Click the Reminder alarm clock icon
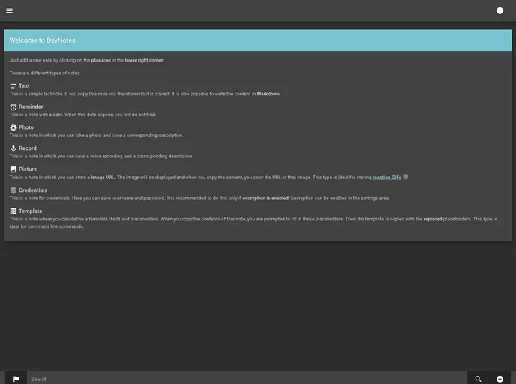 pos(13,107)
